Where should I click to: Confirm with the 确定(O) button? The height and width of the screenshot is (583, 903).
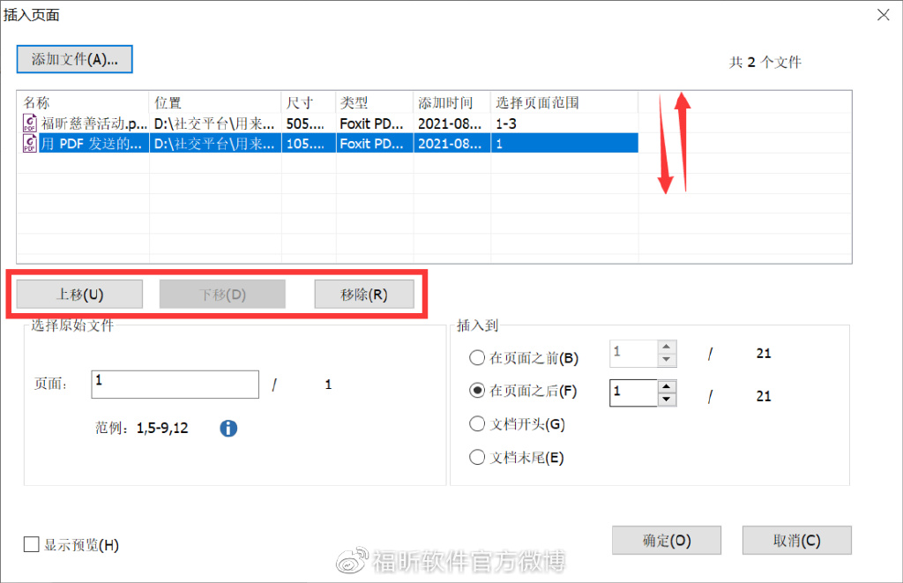click(x=666, y=540)
